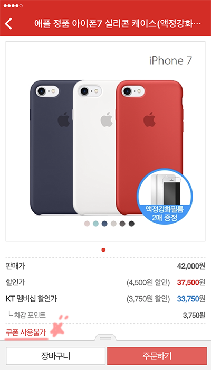Select the black color dot
Viewport: 211px width, 370px height.
pyautogui.click(x=131, y=224)
